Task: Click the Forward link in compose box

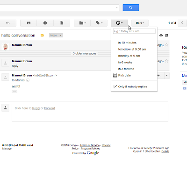Action: (x=50, y=108)
